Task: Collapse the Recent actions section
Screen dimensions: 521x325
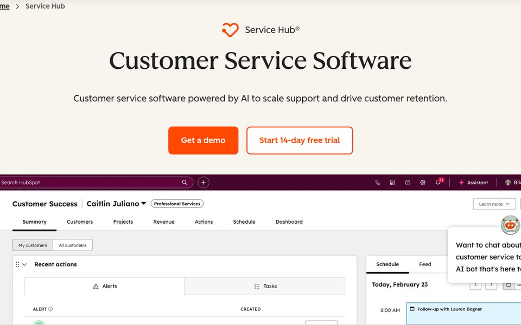Action: (x=24, y=264)
